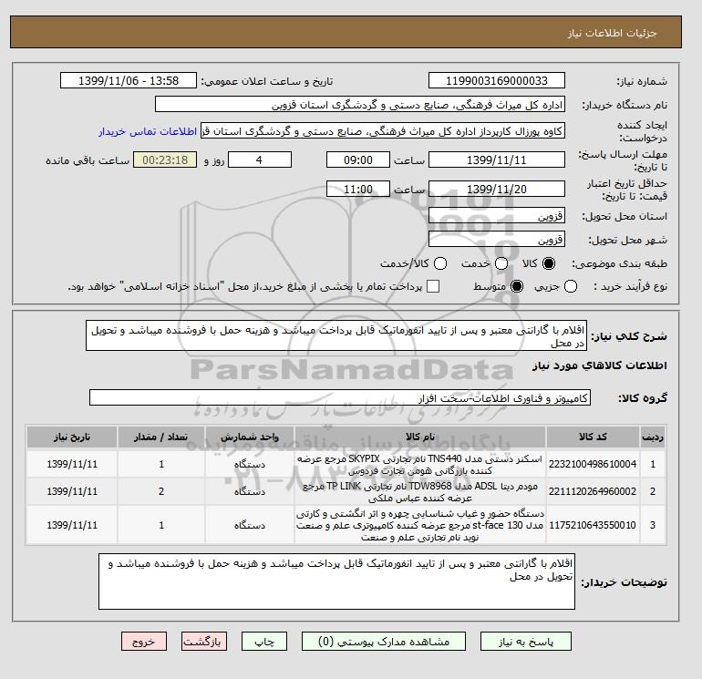Click the st-face 130 attendance device name

click(420, 525)
